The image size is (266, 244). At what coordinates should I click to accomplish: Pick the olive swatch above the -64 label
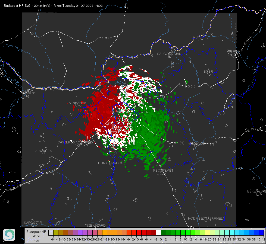[56, 233]
